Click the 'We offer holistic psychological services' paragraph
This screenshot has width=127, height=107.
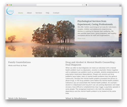[x=97, y=31]
